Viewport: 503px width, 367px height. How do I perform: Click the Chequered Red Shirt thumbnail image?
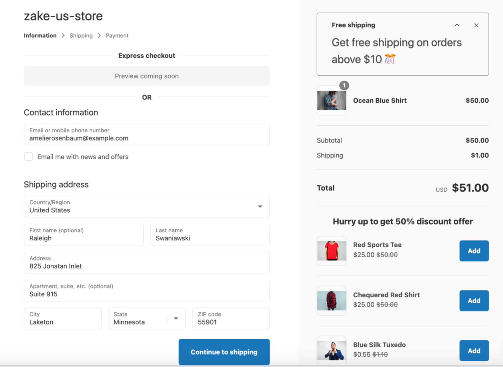(331, 301)
